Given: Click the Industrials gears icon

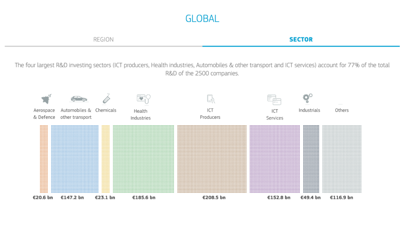Looking at the screenshot, I should coord(307,98).
